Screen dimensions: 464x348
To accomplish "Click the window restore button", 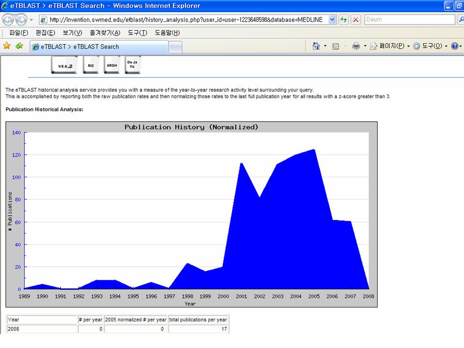I will [459, 6].
